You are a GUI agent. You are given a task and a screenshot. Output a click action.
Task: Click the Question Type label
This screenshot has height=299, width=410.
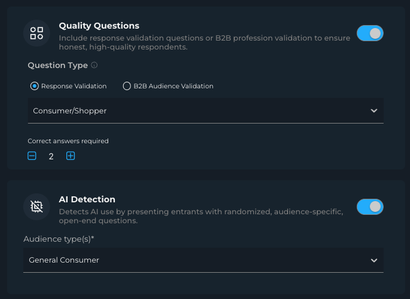point(57,66)
